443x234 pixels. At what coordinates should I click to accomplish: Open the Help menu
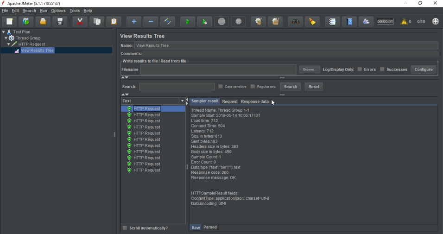tap(88, 11)
